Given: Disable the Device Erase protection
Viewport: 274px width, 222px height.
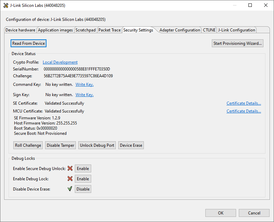Looking at the screenshot, I should [x=83, y=189].
